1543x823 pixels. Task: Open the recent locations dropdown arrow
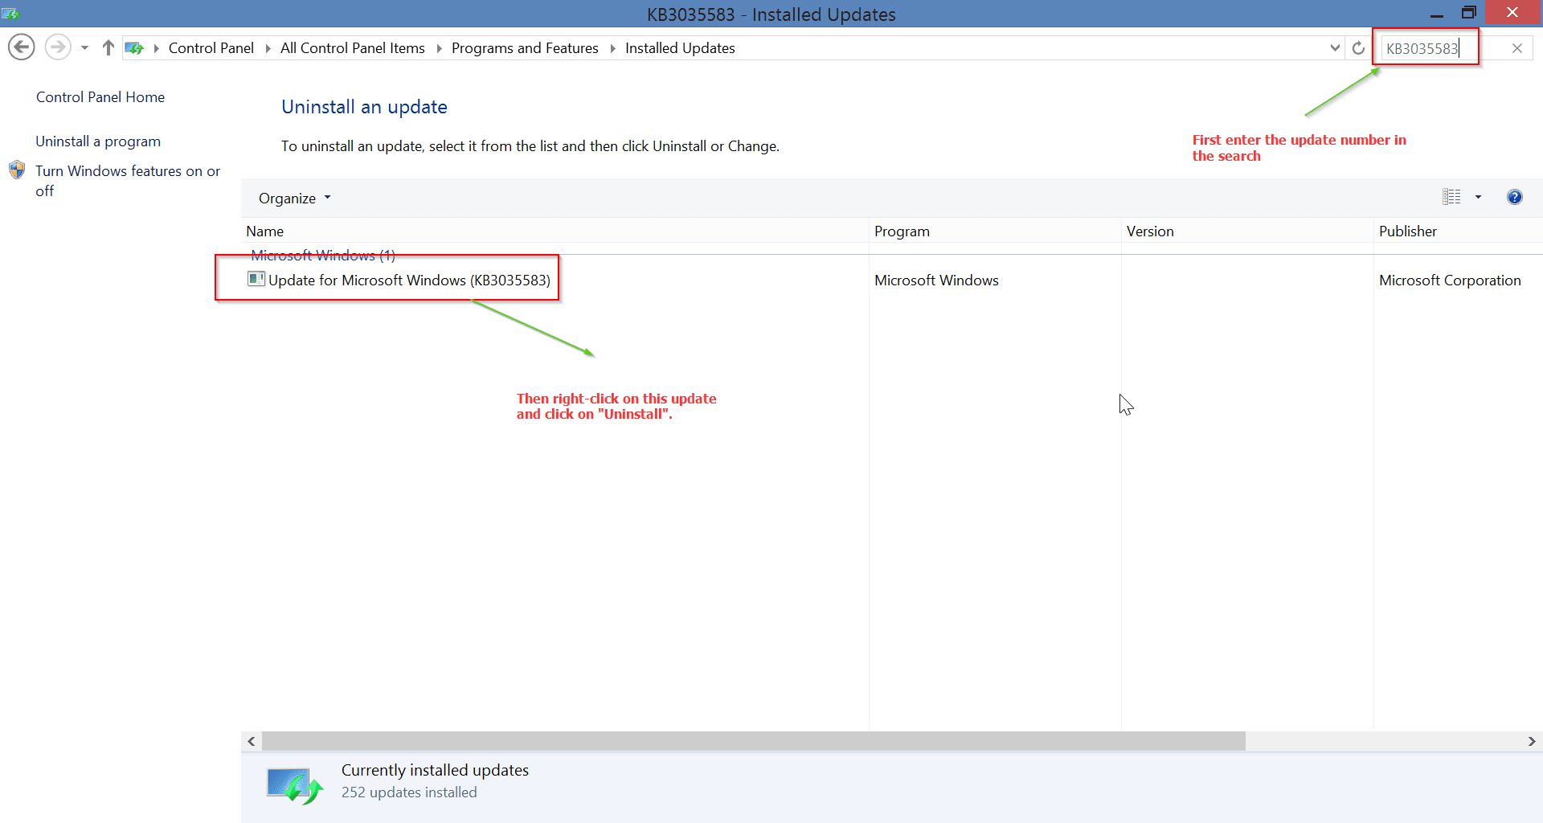pyautogui.click(x=84, y=48)
